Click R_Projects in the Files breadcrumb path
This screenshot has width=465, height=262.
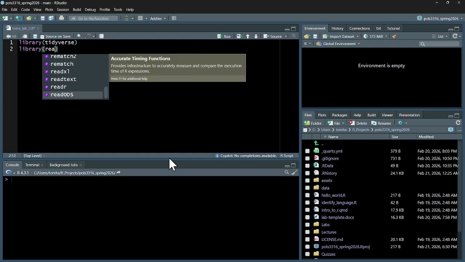click(360, 130)
